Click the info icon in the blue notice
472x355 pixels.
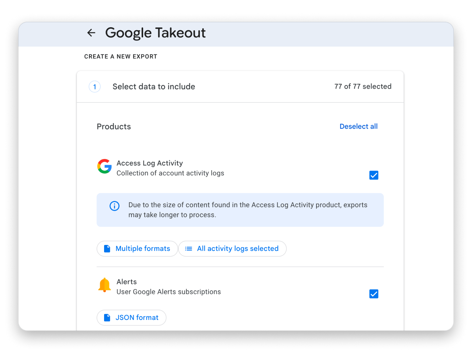114,206
